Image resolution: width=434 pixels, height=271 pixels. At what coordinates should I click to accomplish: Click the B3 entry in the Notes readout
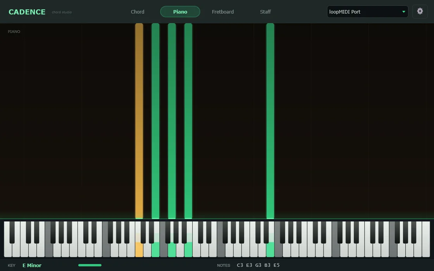click(x=267, y=265)
